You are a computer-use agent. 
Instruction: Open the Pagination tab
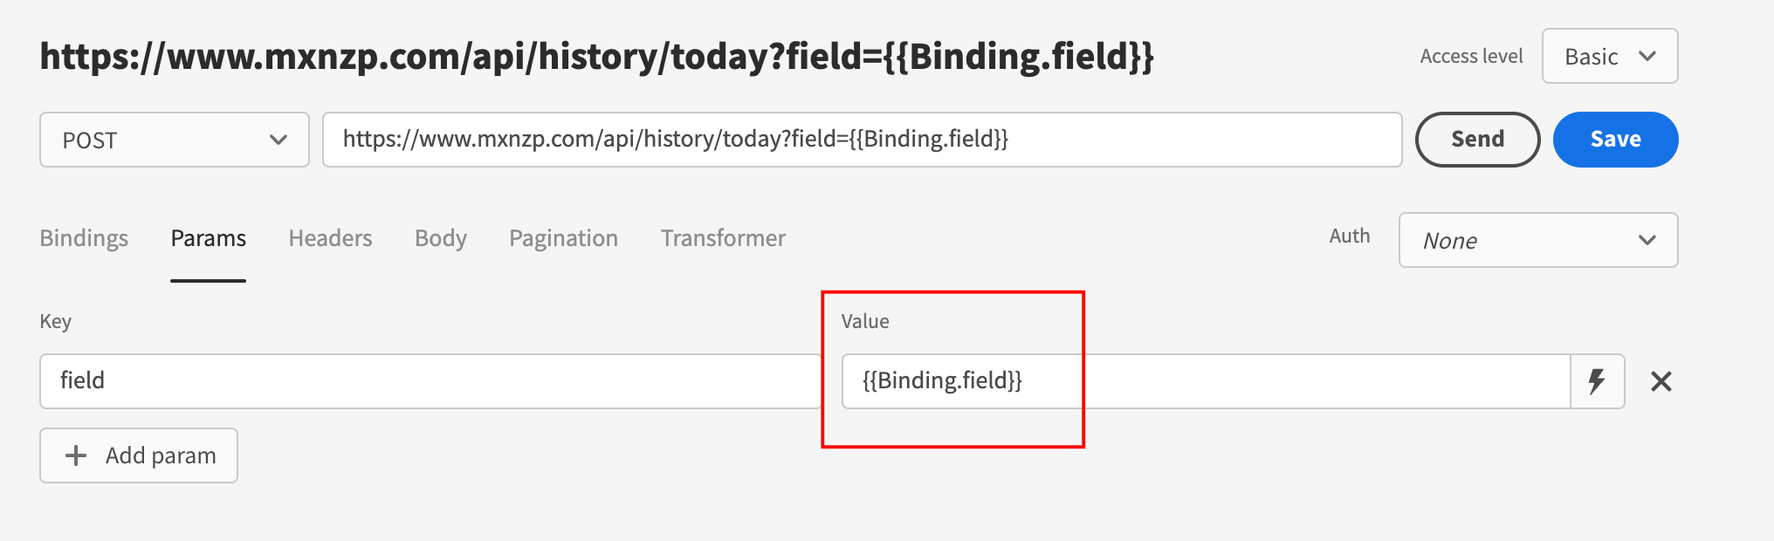tap(563, 237)
